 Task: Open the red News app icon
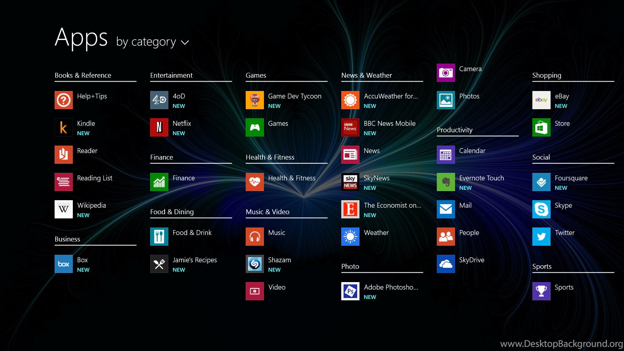click(x=350, y=155)
